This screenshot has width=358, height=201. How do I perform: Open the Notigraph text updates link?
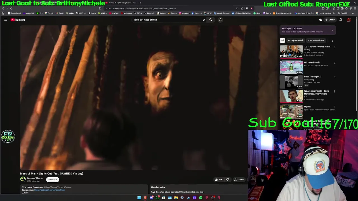pyautogui.click(x=50, y=190)
